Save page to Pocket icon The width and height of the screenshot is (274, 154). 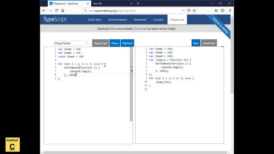pos(189,10)
